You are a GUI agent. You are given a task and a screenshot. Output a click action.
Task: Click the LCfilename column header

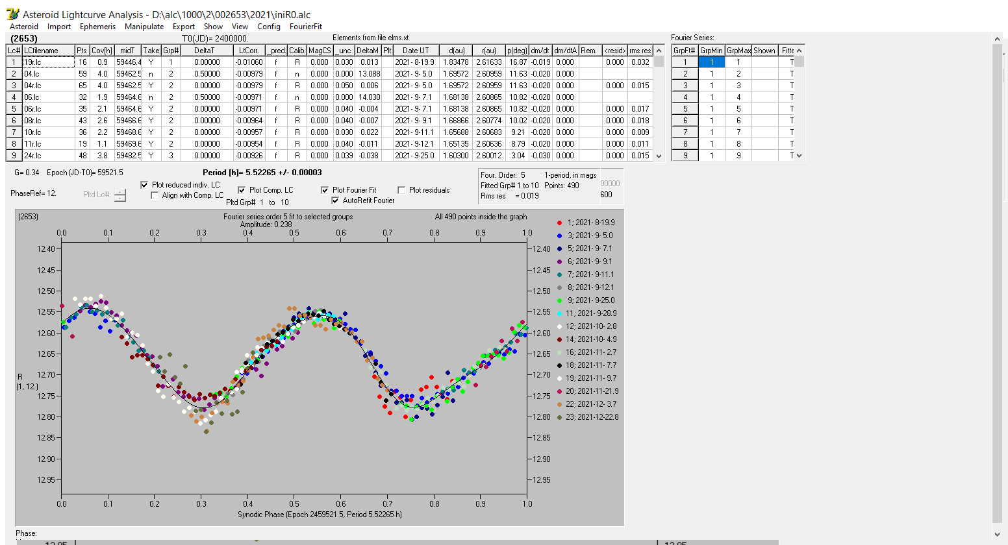point(48,51)
